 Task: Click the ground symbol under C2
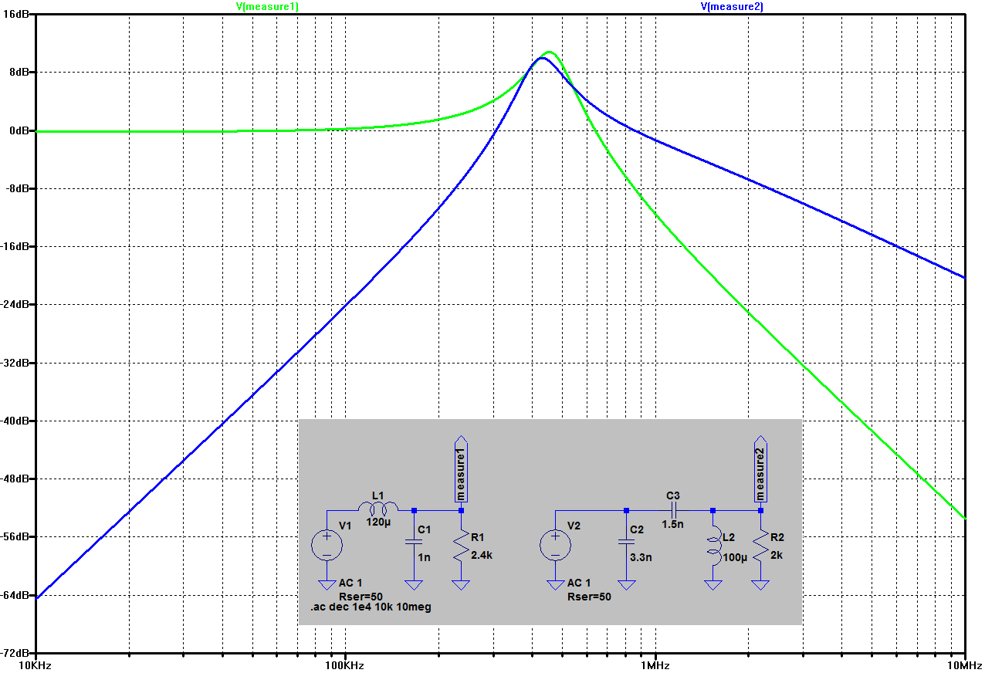[x=626, y=584]
